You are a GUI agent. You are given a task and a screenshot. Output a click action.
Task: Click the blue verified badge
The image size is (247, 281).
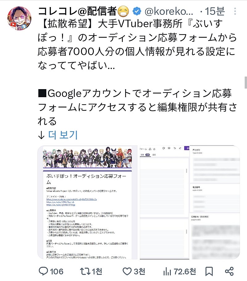(137, 11)
